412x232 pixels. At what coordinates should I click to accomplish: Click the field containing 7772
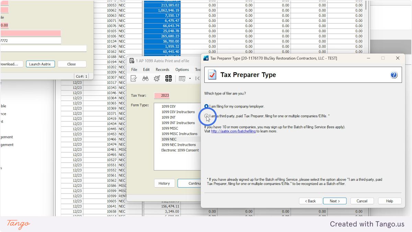click(31, 41)
